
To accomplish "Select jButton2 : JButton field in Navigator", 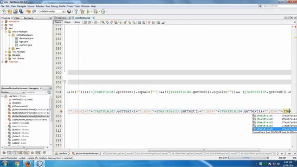I will pyautogui.click(x=20, y=133).
